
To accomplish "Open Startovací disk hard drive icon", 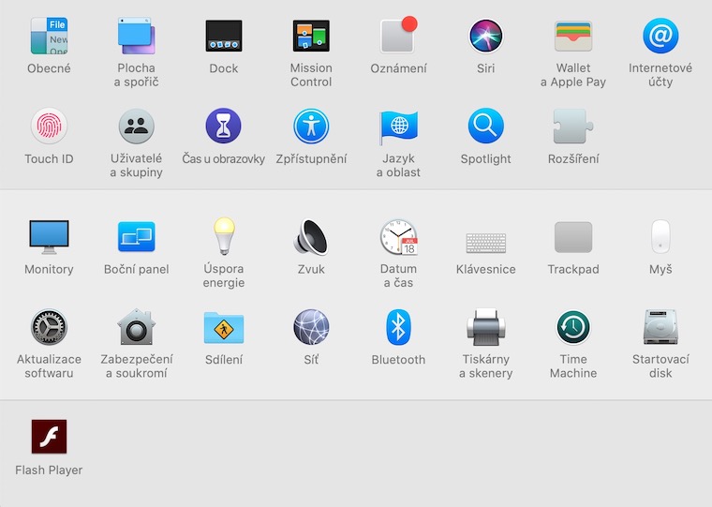I will [660, 327].
